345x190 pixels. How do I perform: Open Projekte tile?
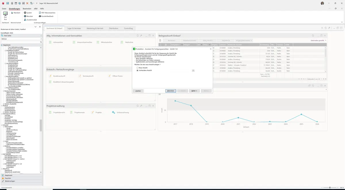96,112
